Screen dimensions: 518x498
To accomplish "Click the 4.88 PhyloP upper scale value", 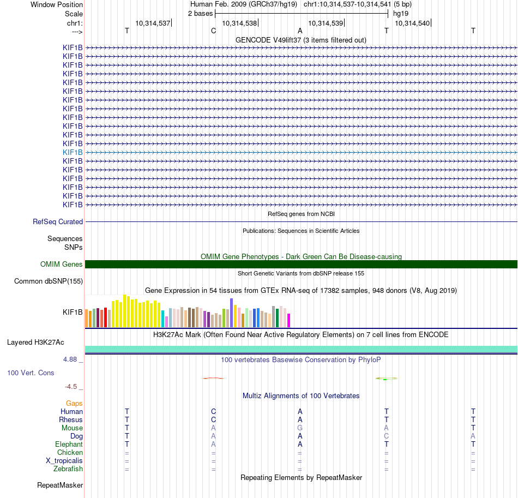I will (x=70, y=359).
